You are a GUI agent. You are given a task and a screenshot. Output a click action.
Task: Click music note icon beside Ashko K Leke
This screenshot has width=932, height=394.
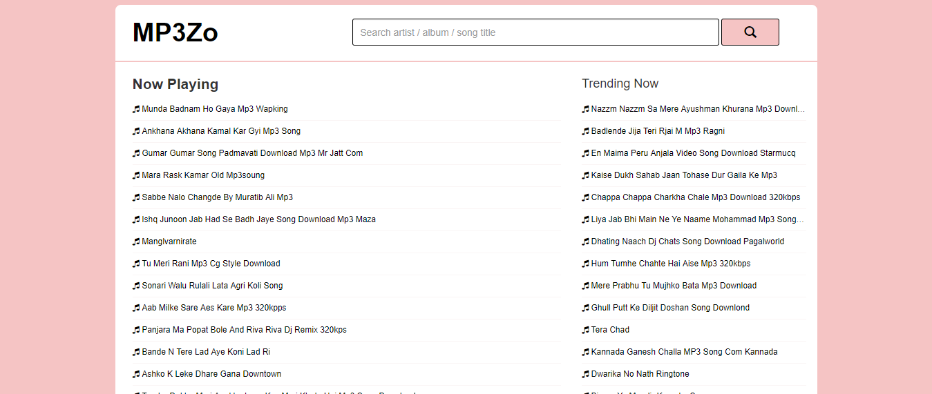point(136,374)
